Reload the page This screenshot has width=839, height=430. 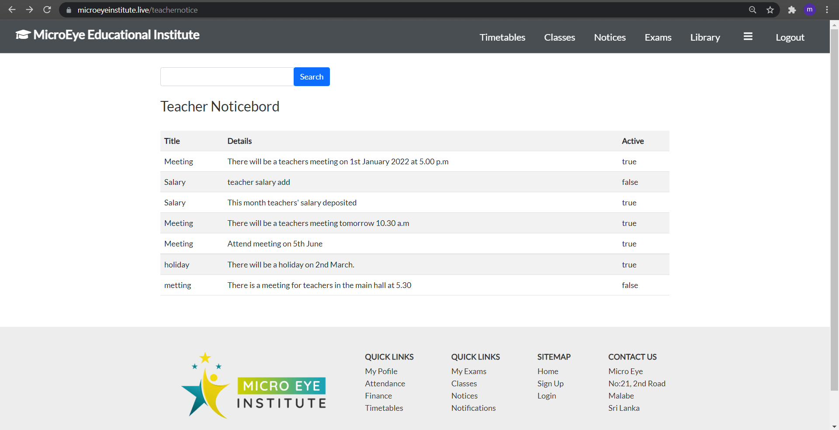pyautogui.click(x=47, y=10)
